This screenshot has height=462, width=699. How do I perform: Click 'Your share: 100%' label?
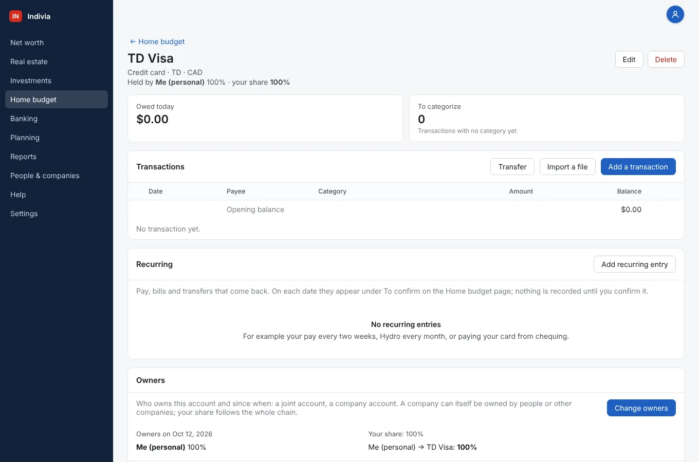[396, 434]
